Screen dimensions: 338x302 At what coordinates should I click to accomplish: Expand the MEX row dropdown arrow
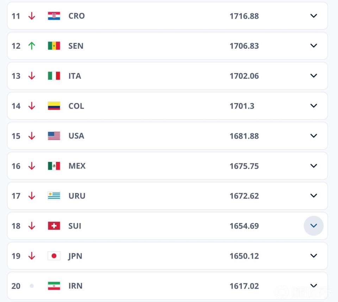pos(314,166)
